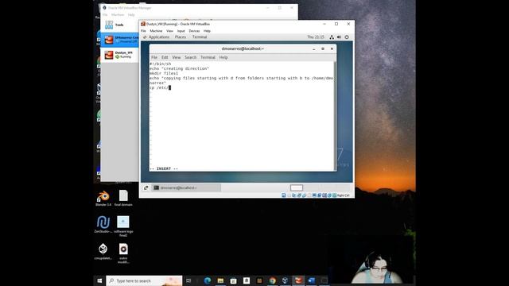The width and height of the screenshot is (509, 286).
Task: Click workspace switcher box in GNOME panel
Action: (297, 187)
